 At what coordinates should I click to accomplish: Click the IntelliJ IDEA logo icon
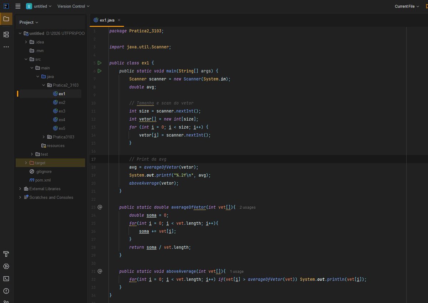pos(6,6)
